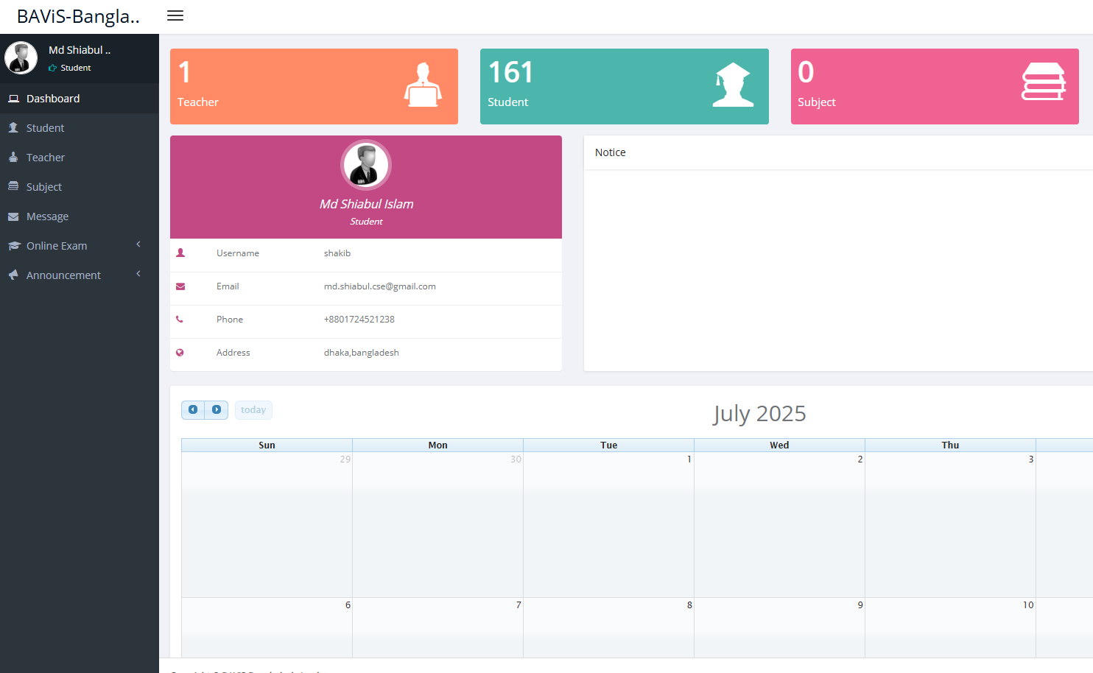1093x673 pixels.
Task: Click the Teacher card laptop icon
Action: tap(423, 85)
